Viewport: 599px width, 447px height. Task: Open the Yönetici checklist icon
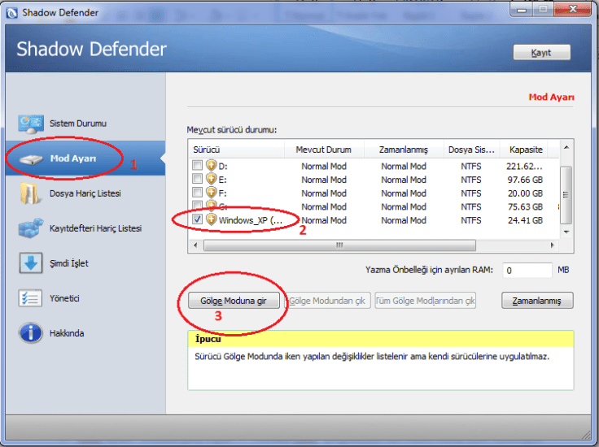30,298
